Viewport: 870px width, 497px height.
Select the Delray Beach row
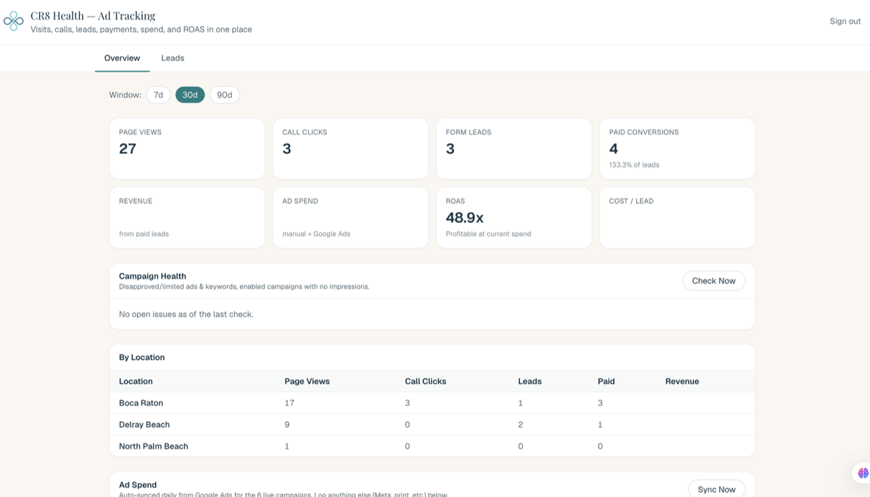(432, 425)
